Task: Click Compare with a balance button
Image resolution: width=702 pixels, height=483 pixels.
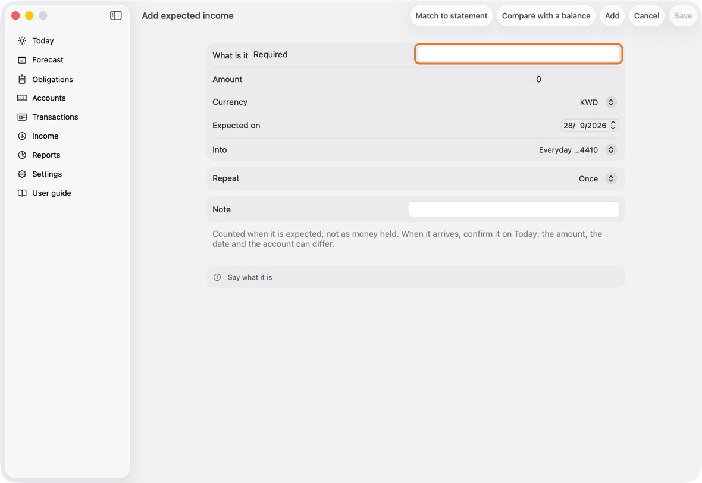Action: 546,15
